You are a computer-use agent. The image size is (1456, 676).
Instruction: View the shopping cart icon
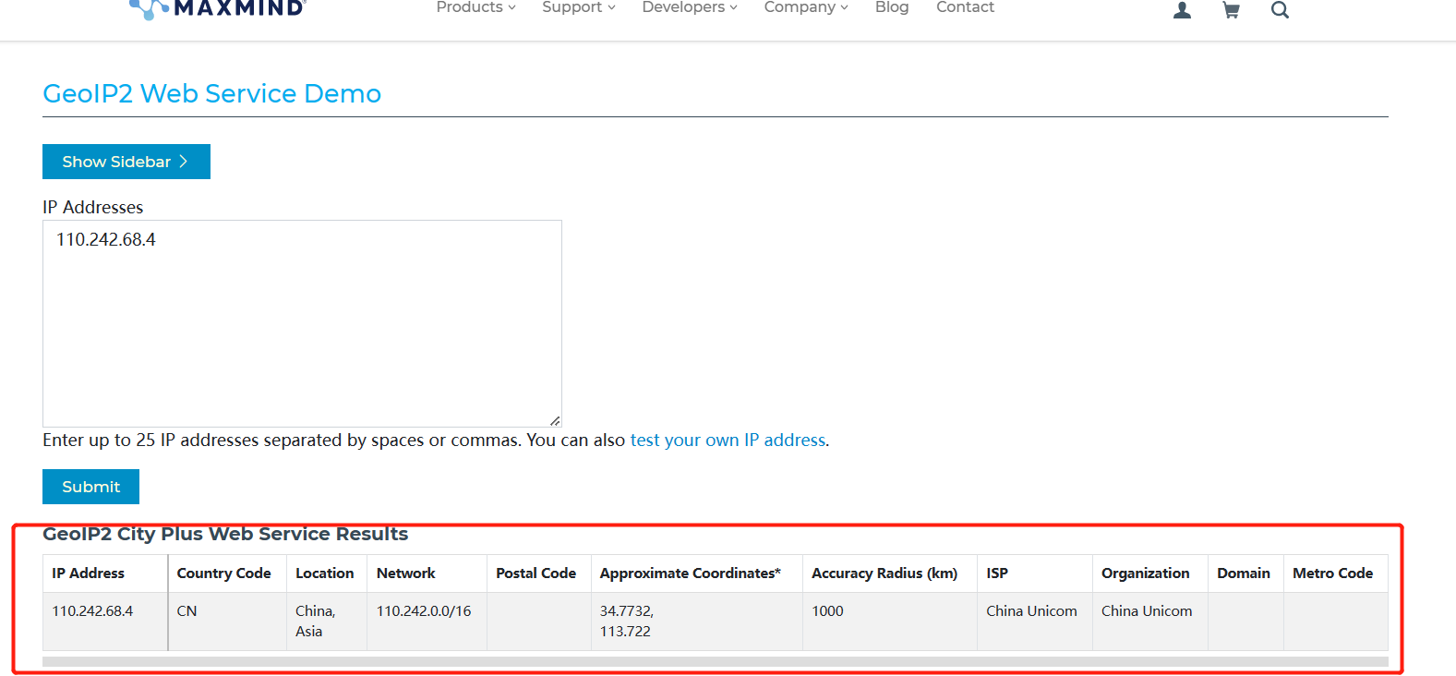tap(1231, 10)
